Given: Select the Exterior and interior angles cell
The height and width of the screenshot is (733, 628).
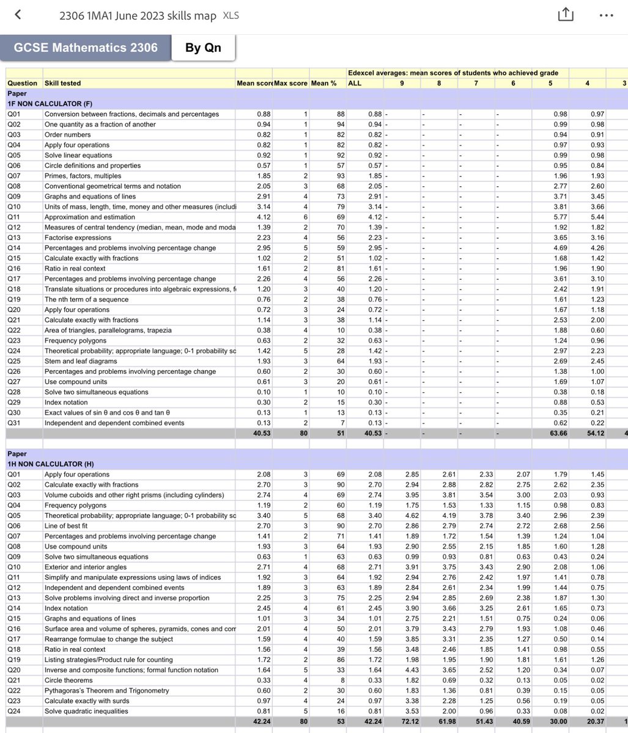Looking at the screenshot, I should [139, 567].
